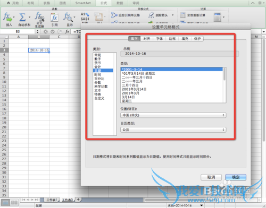Collapse the ribbon with the up chevron
Screen dimensions: 266x208
click(253, 3)
